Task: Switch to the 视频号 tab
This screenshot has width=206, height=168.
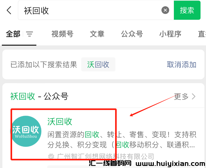Action: tap(62, 34)
